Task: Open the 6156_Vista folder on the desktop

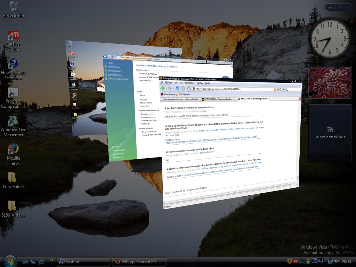Action: click(14, 209)
